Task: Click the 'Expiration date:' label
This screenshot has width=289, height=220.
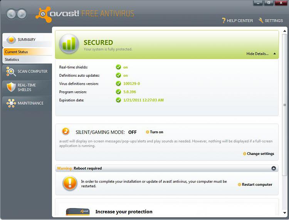Action: point(72,100)
